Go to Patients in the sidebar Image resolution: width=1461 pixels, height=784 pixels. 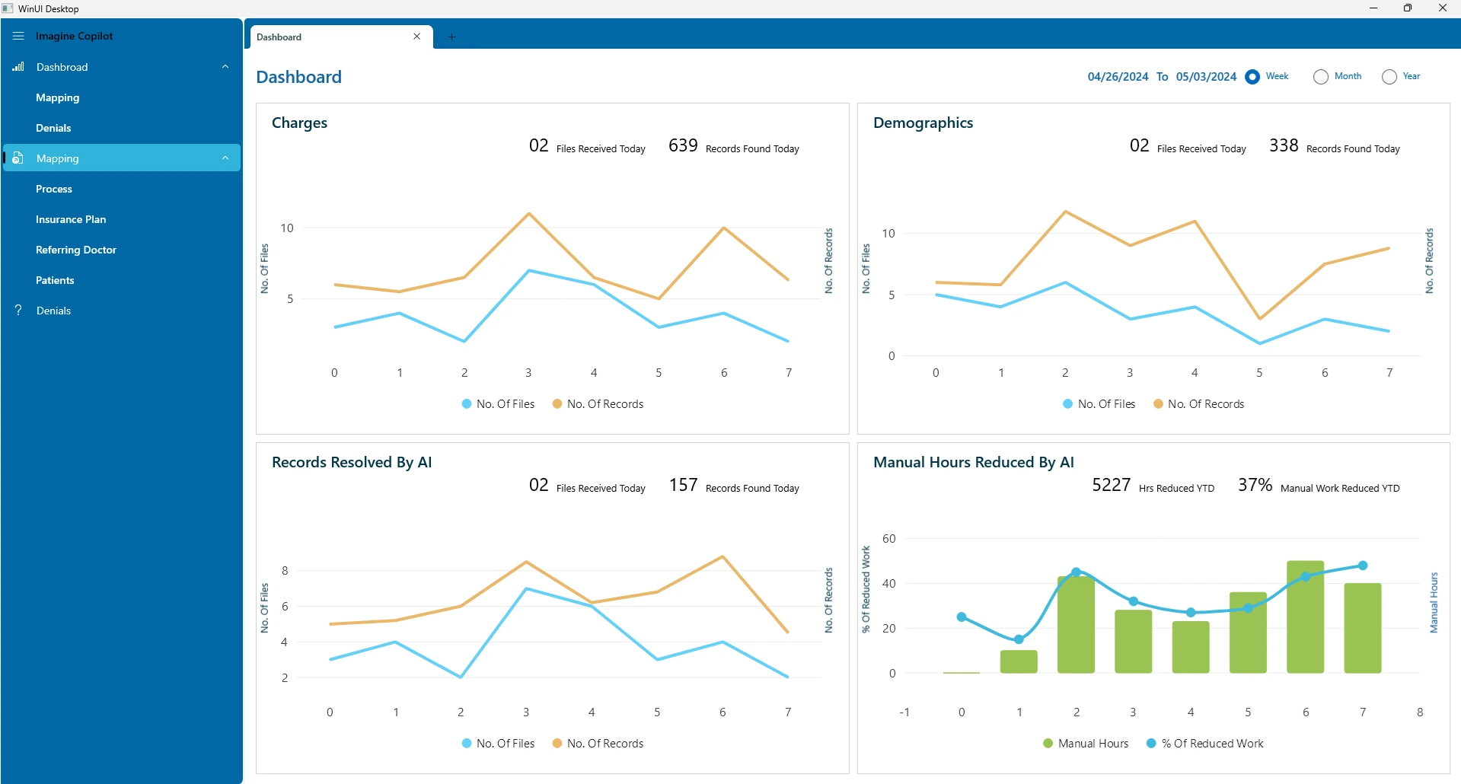pos(55,280)
